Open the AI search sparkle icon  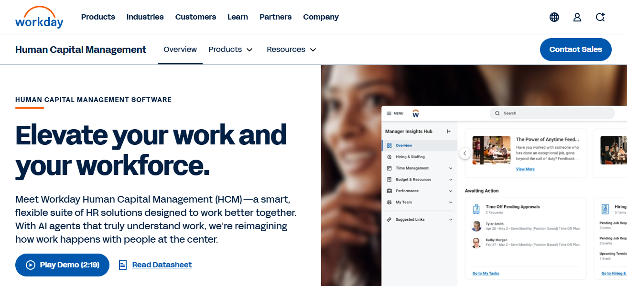[x=600, y=17]
